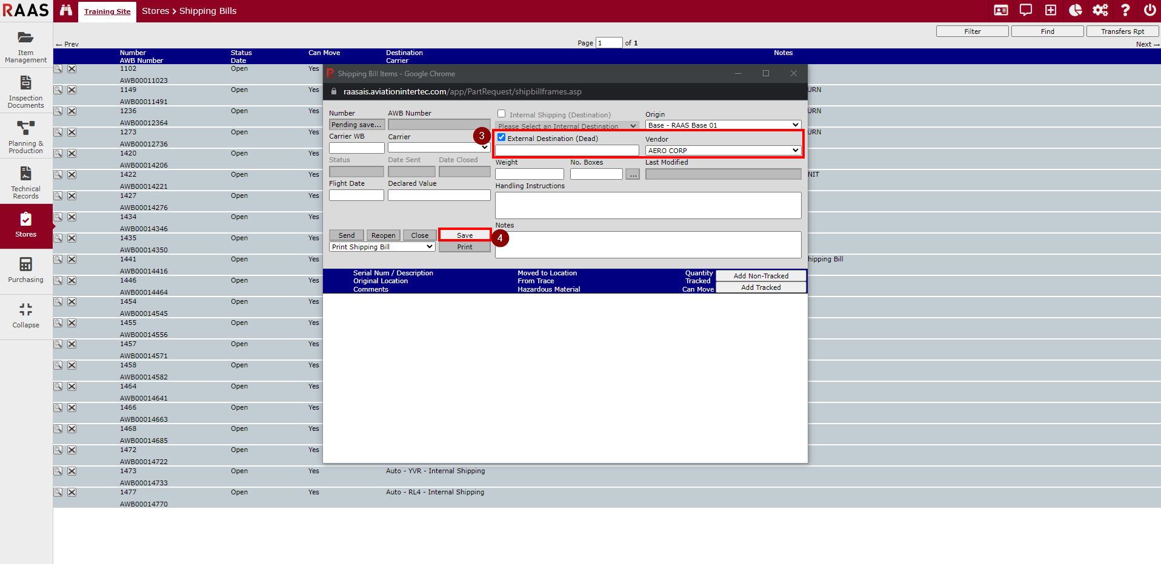This screenshot has height=564, width=1161.
Task: Open the Origin dropdown
Action: click(x=723, y=125)
